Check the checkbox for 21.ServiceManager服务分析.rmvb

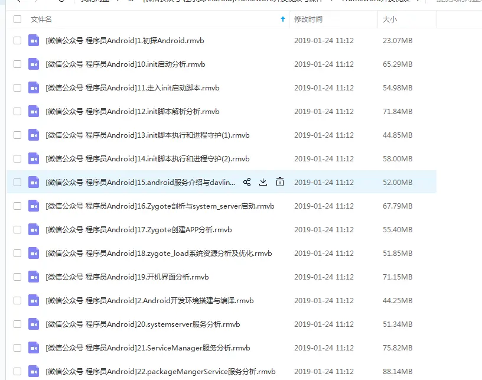[x=17, y=347]
